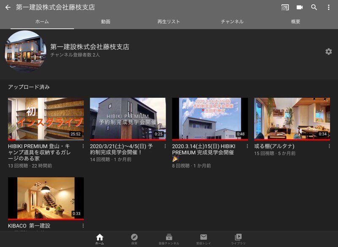
Task: Open options menu for KIBACO 第一建設 video
Action: 83,226
